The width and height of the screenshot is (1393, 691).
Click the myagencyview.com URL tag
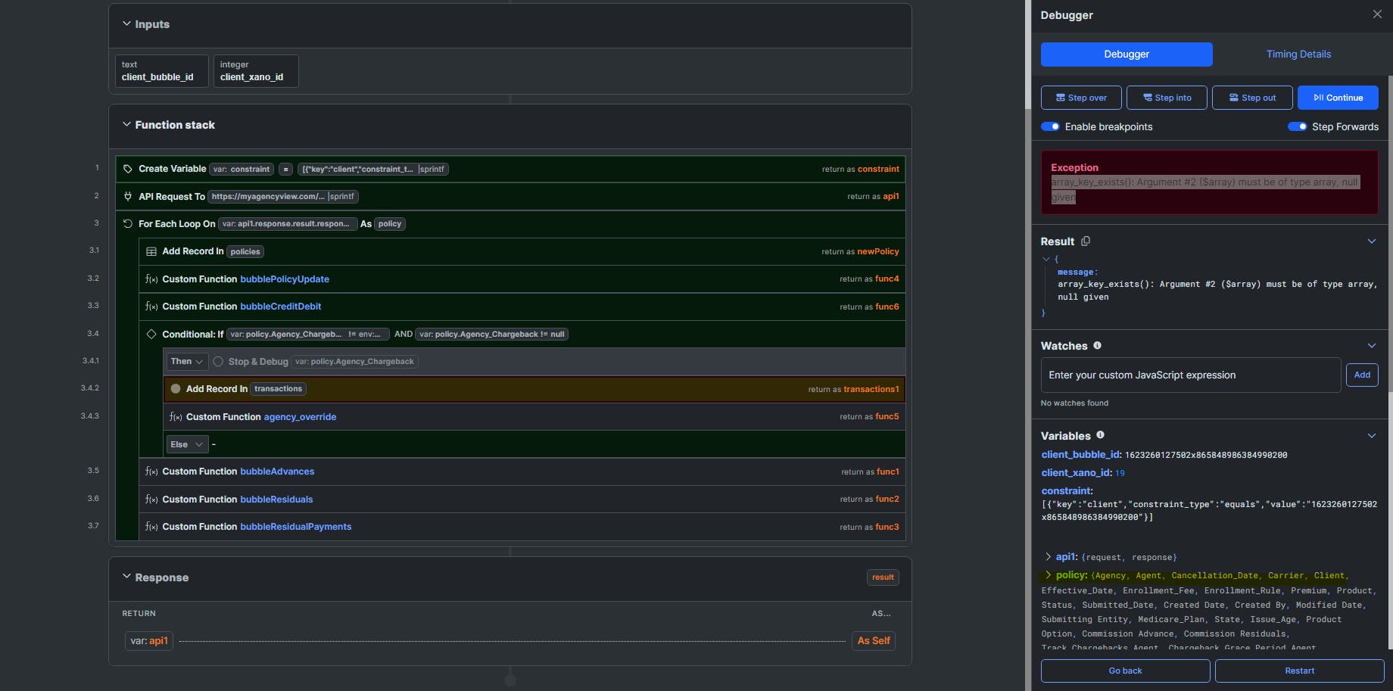coord(283,196)
